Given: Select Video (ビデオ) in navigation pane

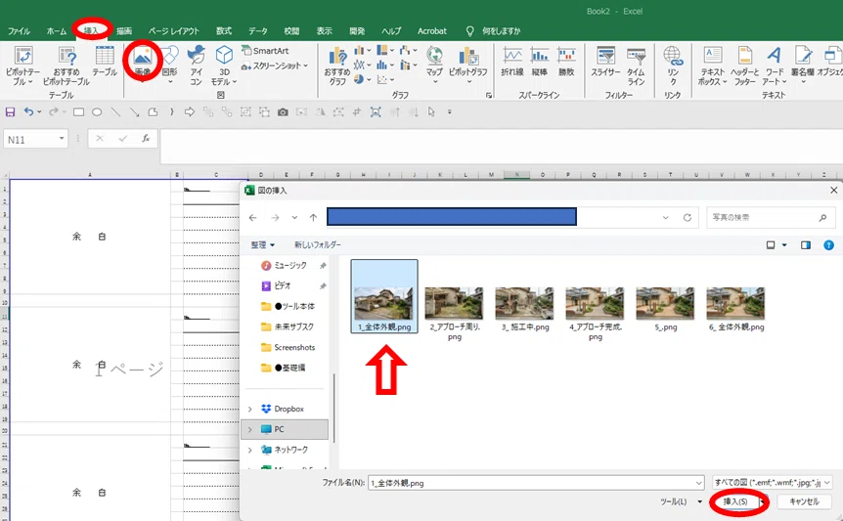Looking at the screenshot, I should click(283, 285).
